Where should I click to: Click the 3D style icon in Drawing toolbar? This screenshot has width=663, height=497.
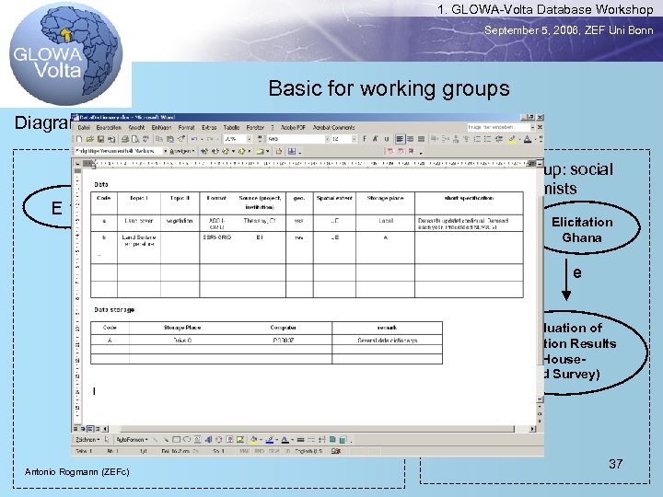click(343, 440)
